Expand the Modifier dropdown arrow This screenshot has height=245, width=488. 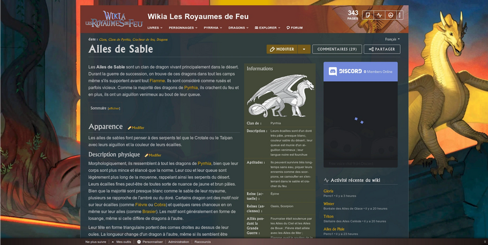tap(304, 49)
